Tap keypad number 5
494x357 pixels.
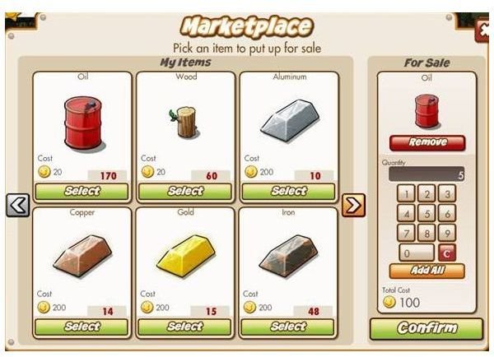[426, 214]
